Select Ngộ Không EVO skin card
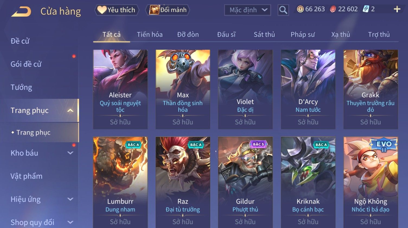This screenshot has height=228, width=408. coord(371,182)
